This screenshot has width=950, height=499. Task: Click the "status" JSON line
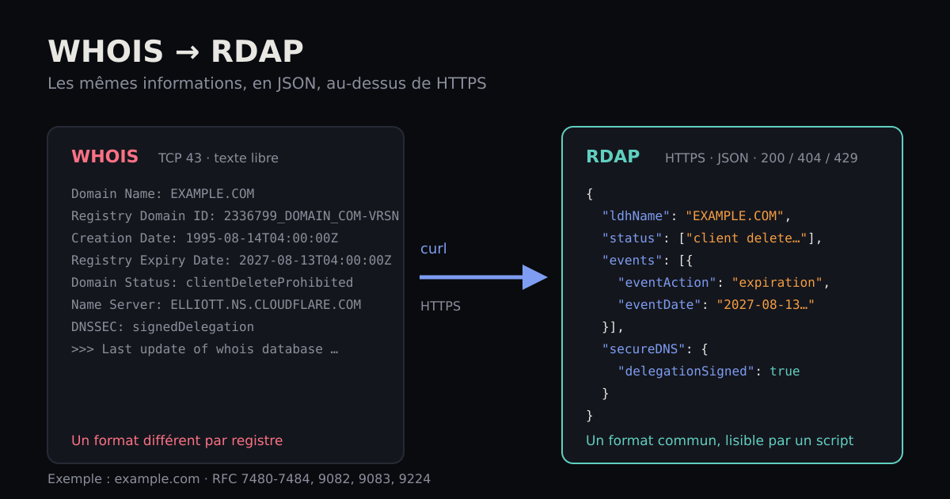click(x=712, y=238)
